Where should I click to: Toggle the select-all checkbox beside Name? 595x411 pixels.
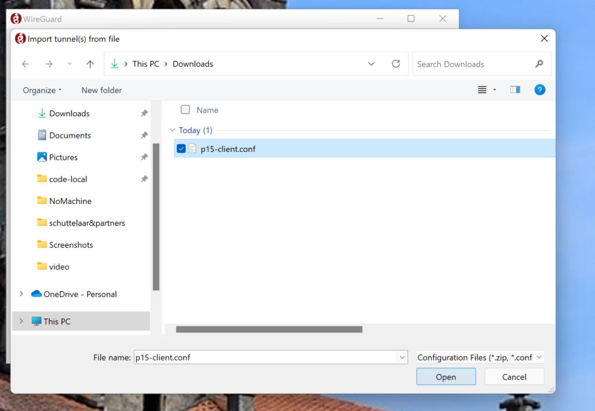(x=185, y=110)
